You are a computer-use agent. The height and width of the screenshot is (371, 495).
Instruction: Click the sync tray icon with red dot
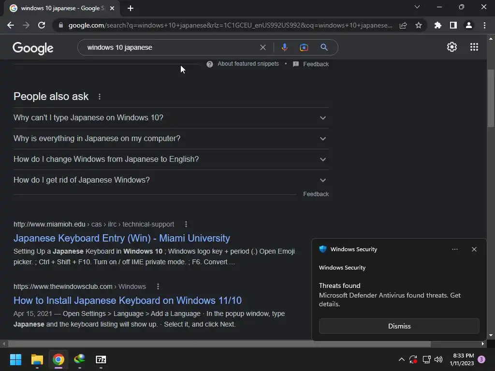(413, 359)
